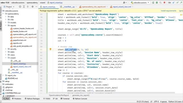
Task: Open the Python Console tool window
Action: [80, 99]
